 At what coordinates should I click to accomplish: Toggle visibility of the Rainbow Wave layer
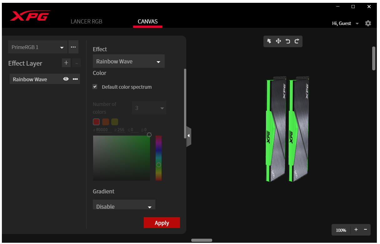[66, 79]
